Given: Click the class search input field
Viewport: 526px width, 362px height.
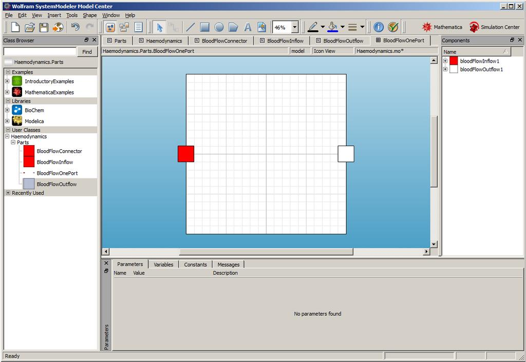Looking at the screenshot, I should [40, 52].
